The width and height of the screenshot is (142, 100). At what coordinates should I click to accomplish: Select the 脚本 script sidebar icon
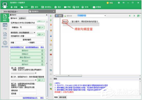(x=5, y=18)
